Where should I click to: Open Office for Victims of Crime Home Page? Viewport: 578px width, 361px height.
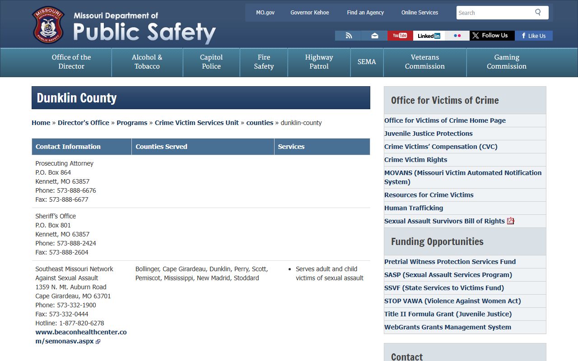tap(445, 120)
